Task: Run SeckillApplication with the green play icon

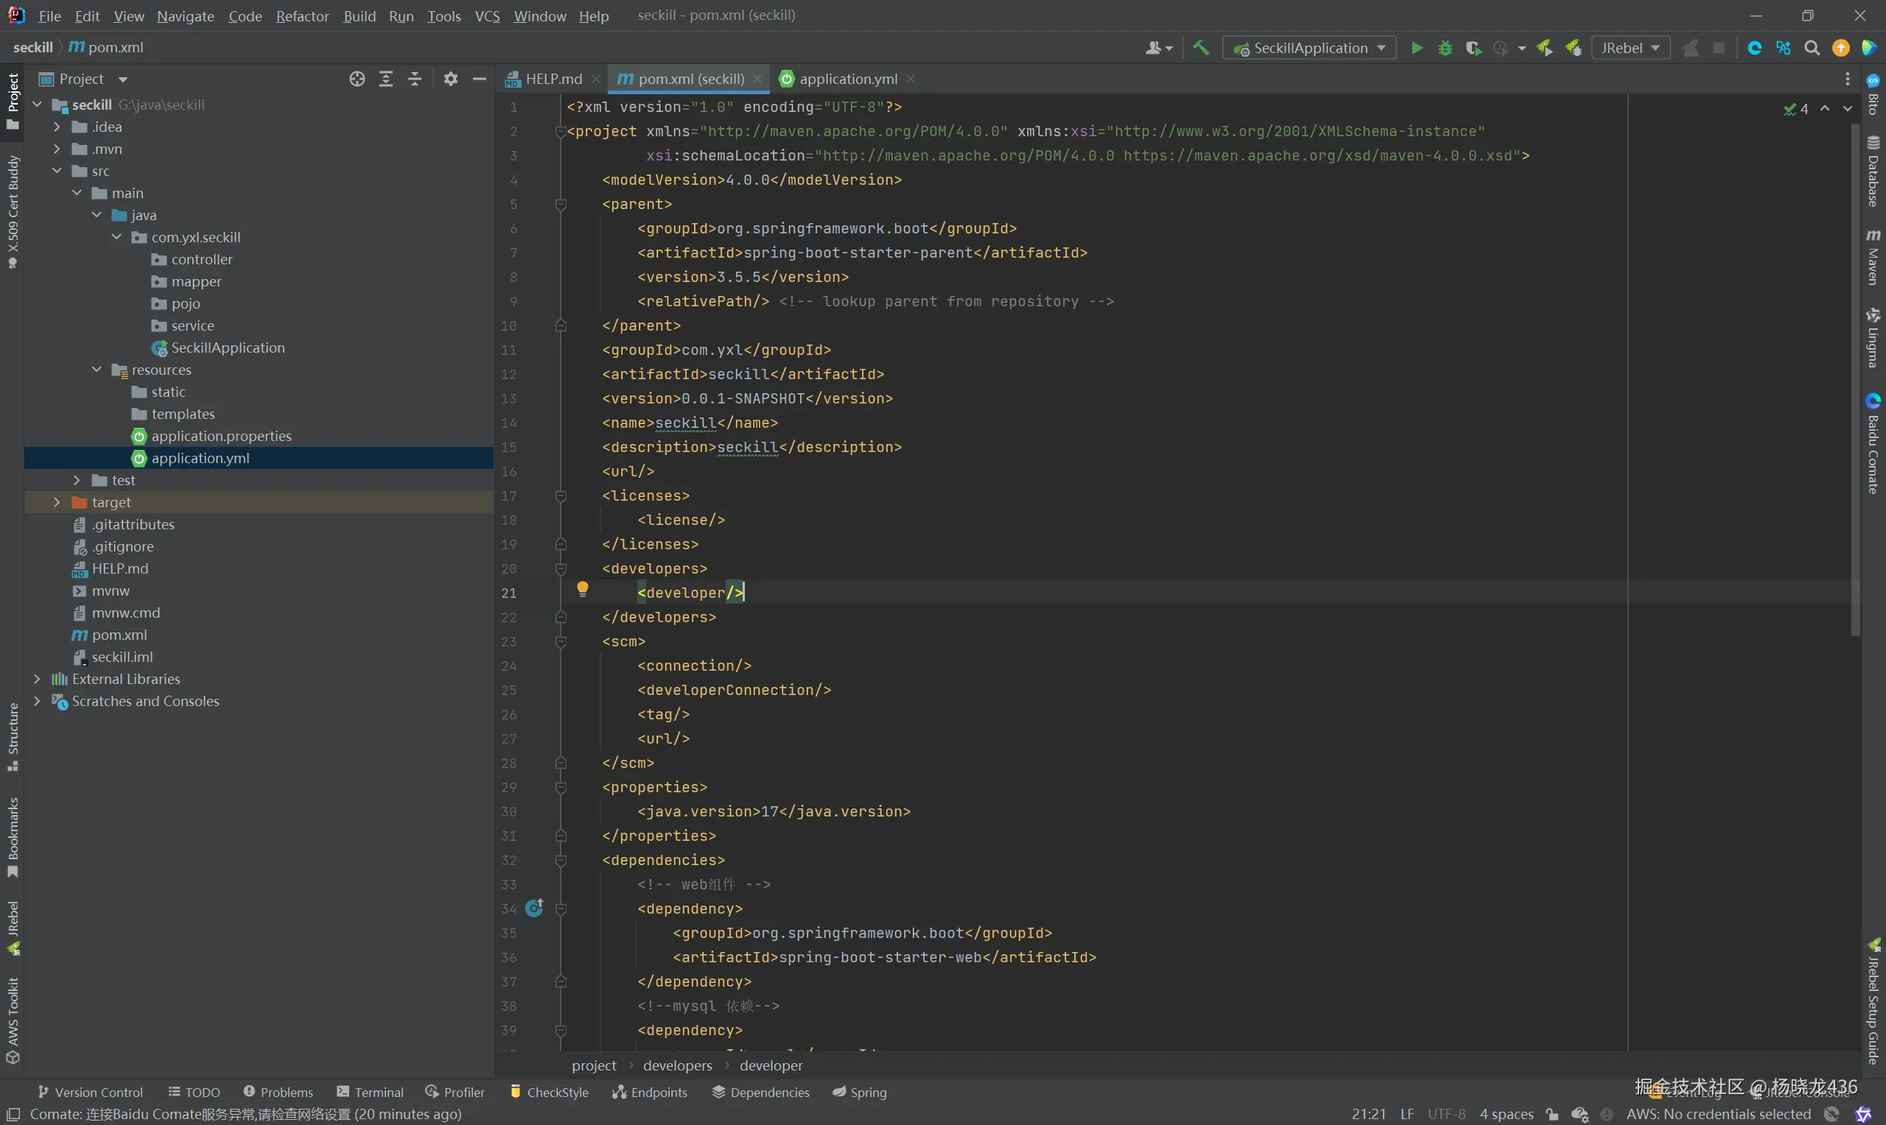Action: (x=1416, y=48)
